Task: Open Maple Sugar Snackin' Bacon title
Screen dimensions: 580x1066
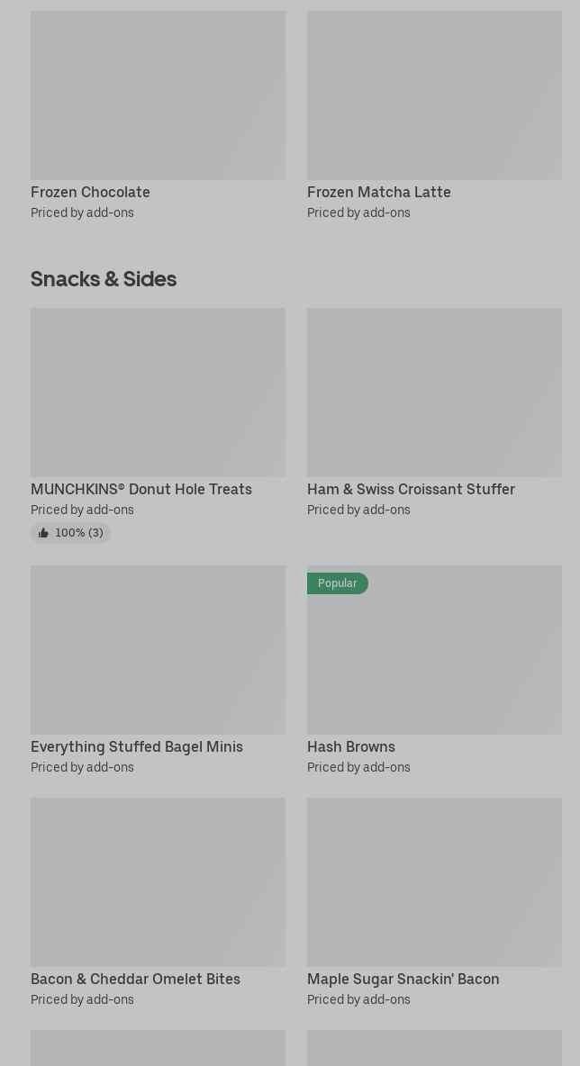Action: [403, 979]
